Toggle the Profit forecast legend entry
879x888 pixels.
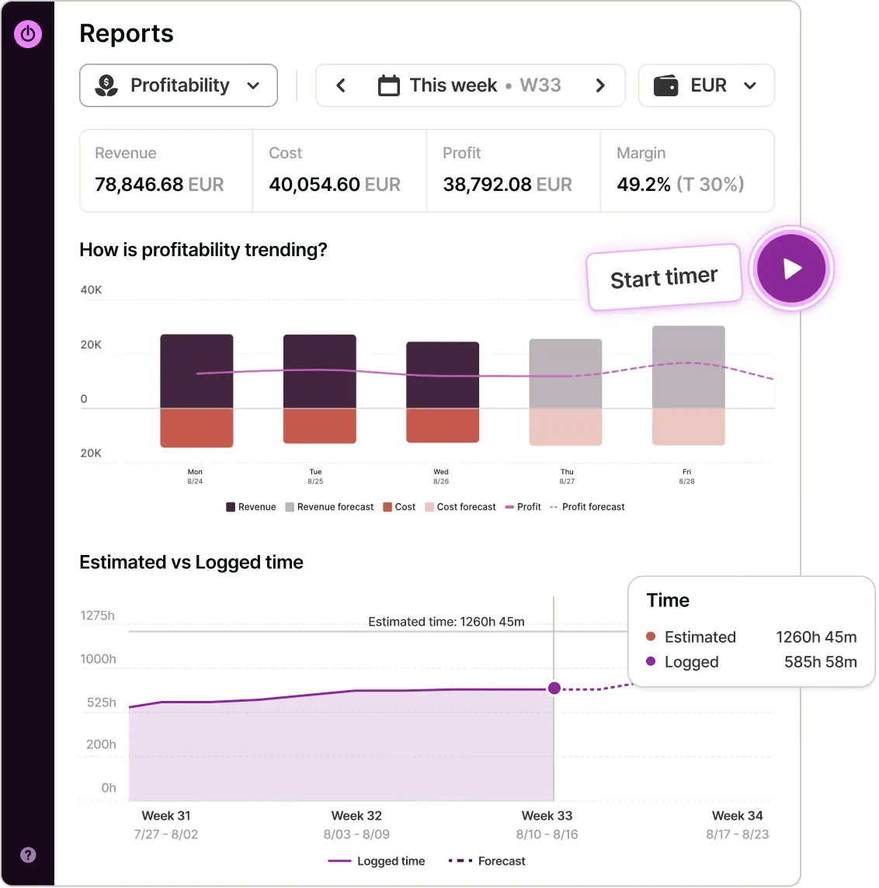(x=587, y=507)
